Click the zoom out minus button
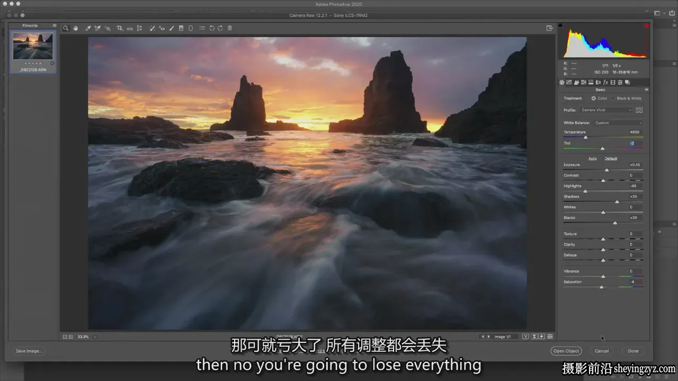The width and height of the screenshot is (678, 381). point(65,337)
